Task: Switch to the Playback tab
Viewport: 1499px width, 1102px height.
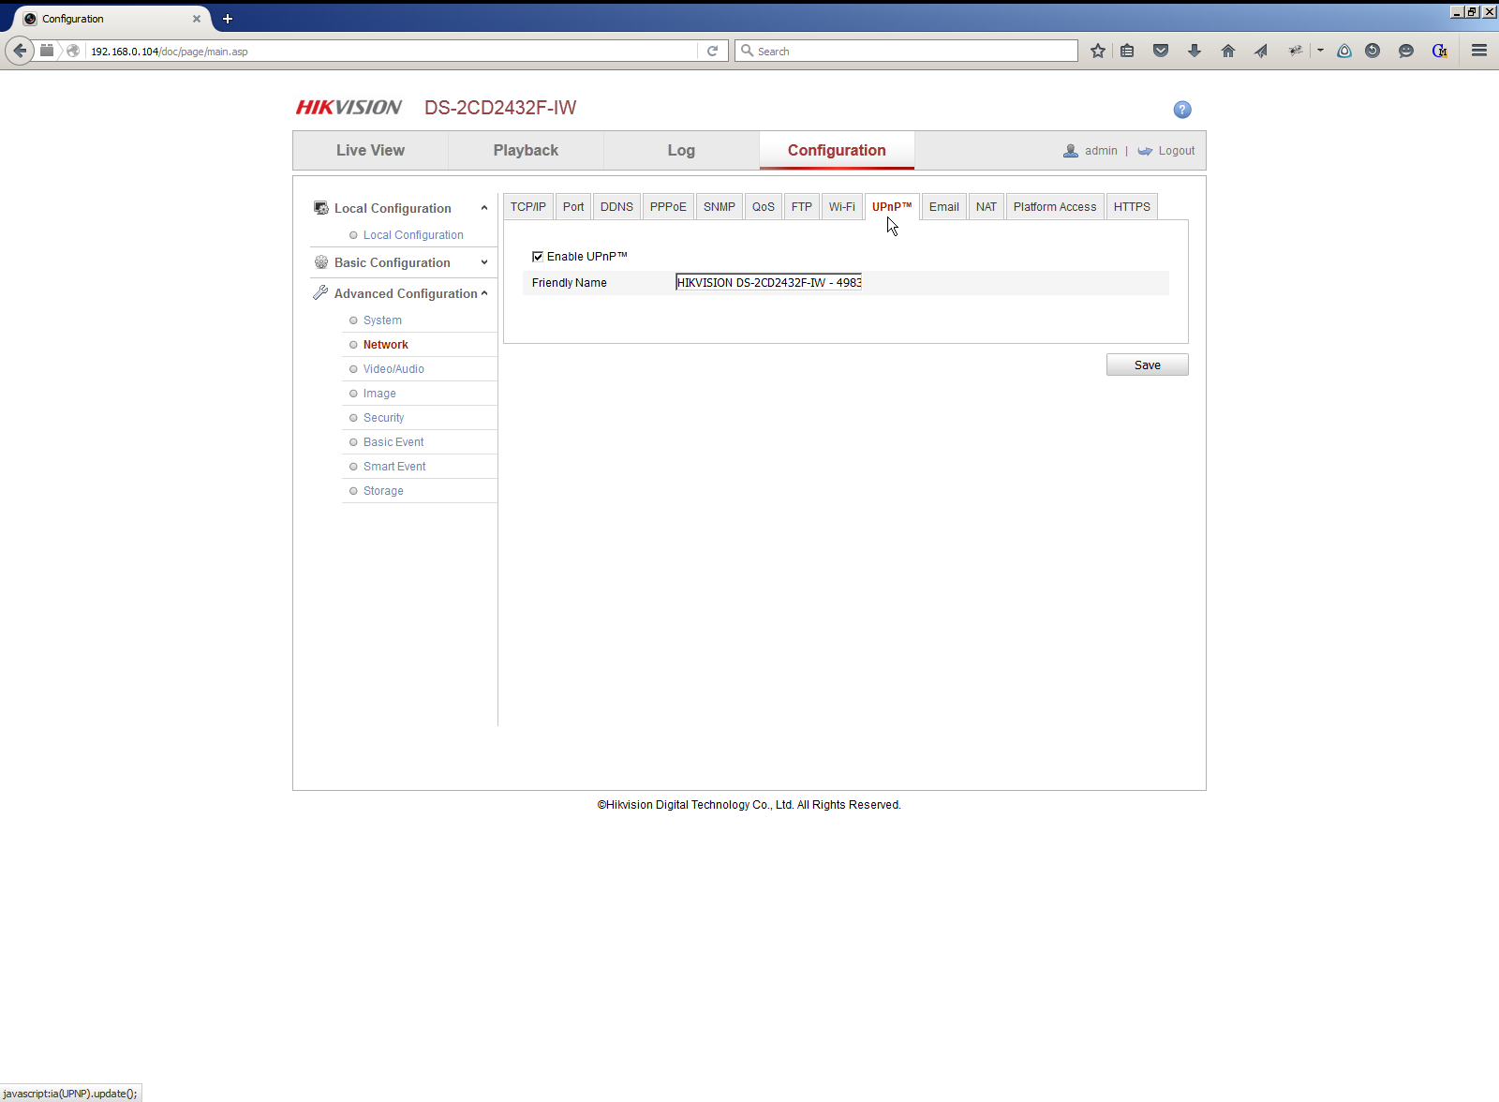Action: click(x=526, y=150)
